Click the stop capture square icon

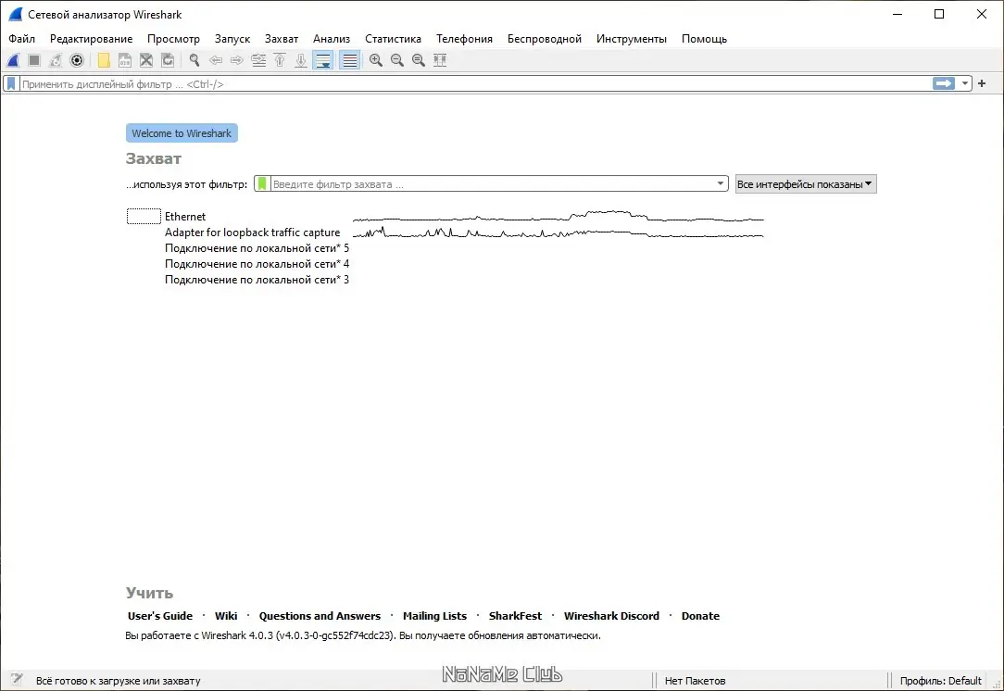click(x=34, y=60)
